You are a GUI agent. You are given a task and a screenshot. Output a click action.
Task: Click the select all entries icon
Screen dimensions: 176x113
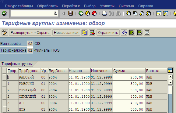coord(132,33)
